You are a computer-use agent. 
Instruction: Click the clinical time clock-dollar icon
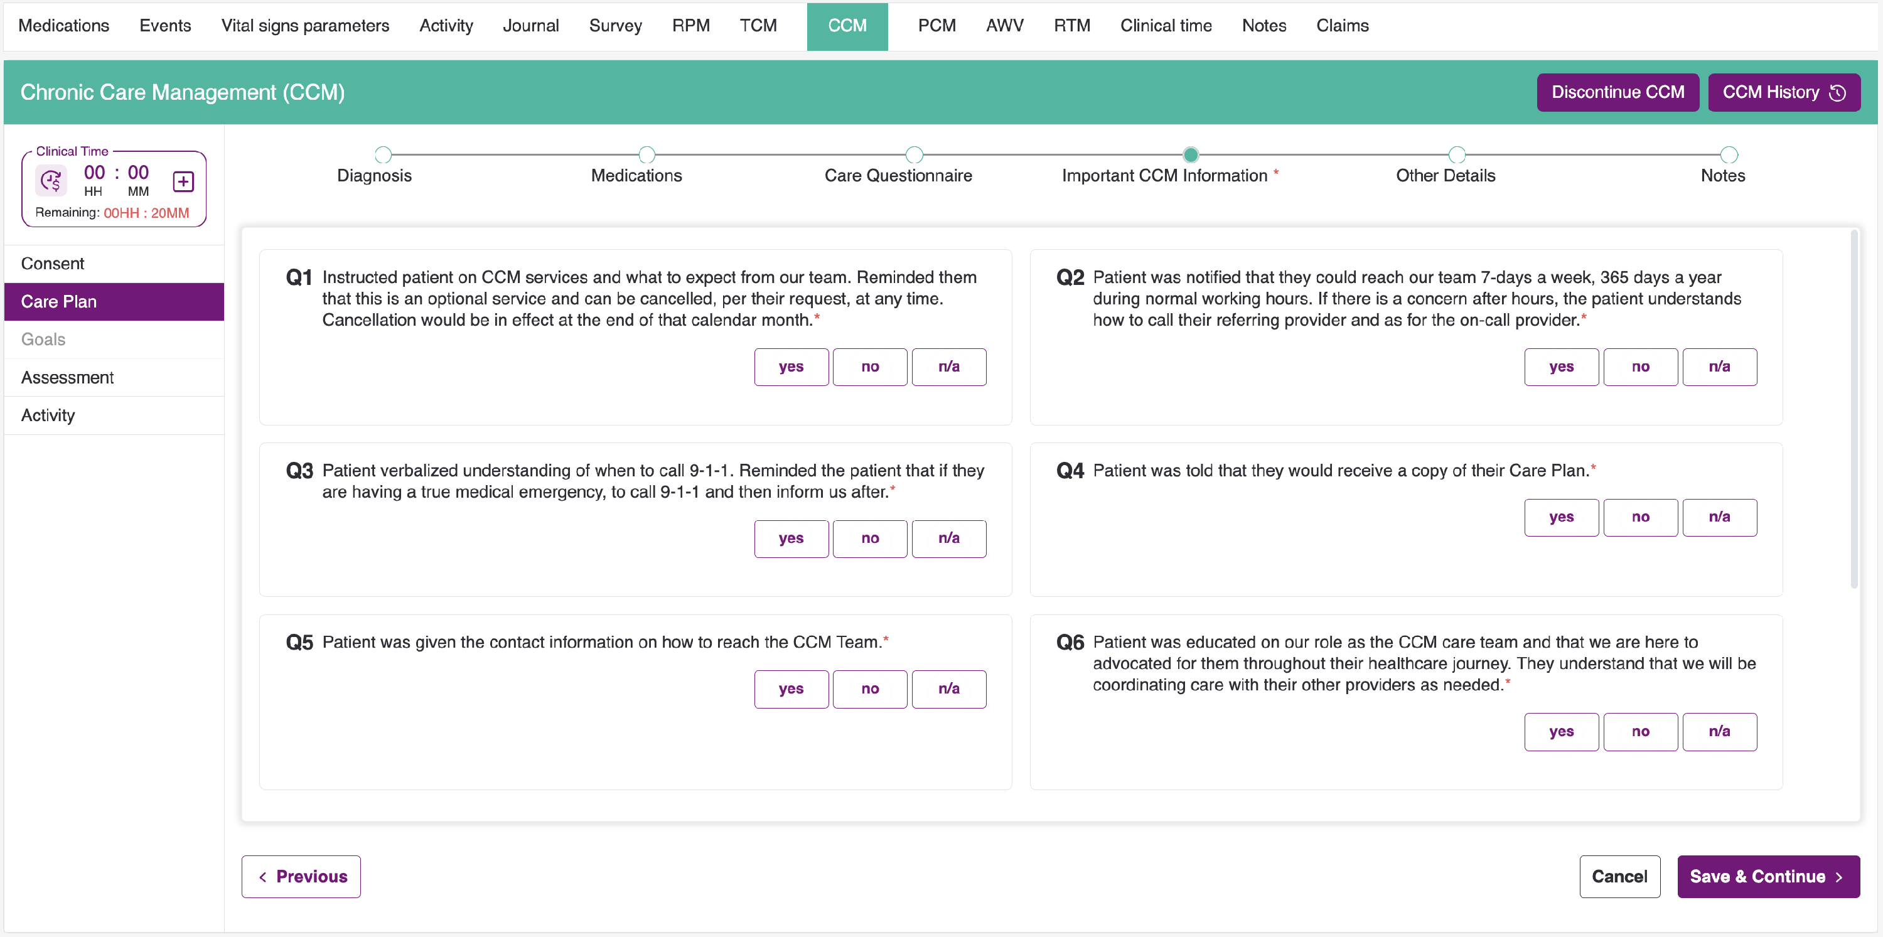click(51, 181)
